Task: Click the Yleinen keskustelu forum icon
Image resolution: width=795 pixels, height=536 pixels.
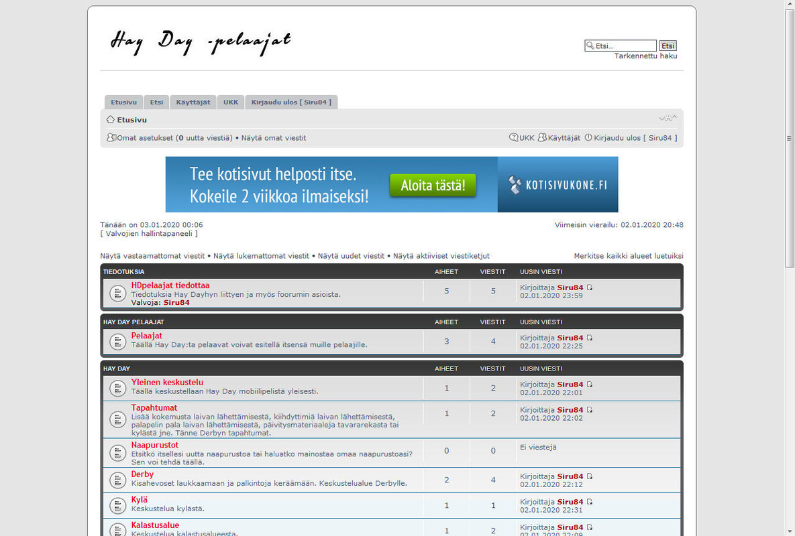Action: 117,388
